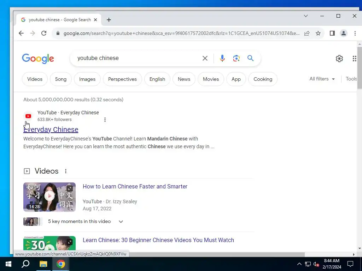Expand the All filters dropdown

322,79
